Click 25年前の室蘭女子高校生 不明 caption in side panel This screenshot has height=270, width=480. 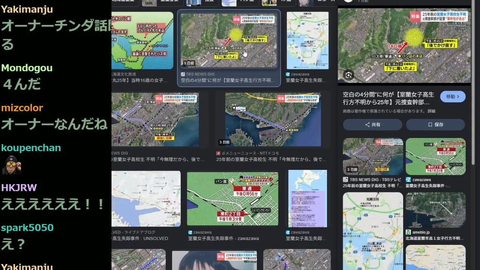tap(373, 186)
